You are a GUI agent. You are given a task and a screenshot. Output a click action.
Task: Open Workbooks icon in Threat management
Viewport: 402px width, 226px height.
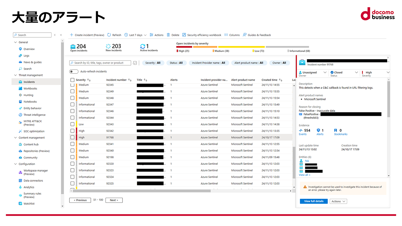(x=20, y=89)
